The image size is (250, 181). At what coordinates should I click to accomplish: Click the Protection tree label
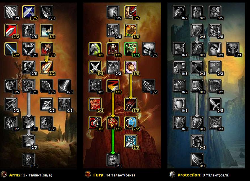(x=189, y=175)
